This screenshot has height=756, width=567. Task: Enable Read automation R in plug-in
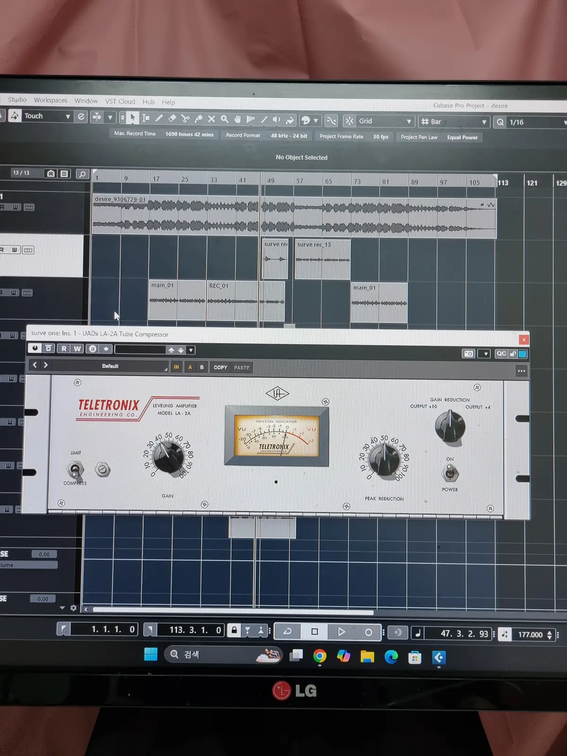pyautogui.click(x=64, y=349)
